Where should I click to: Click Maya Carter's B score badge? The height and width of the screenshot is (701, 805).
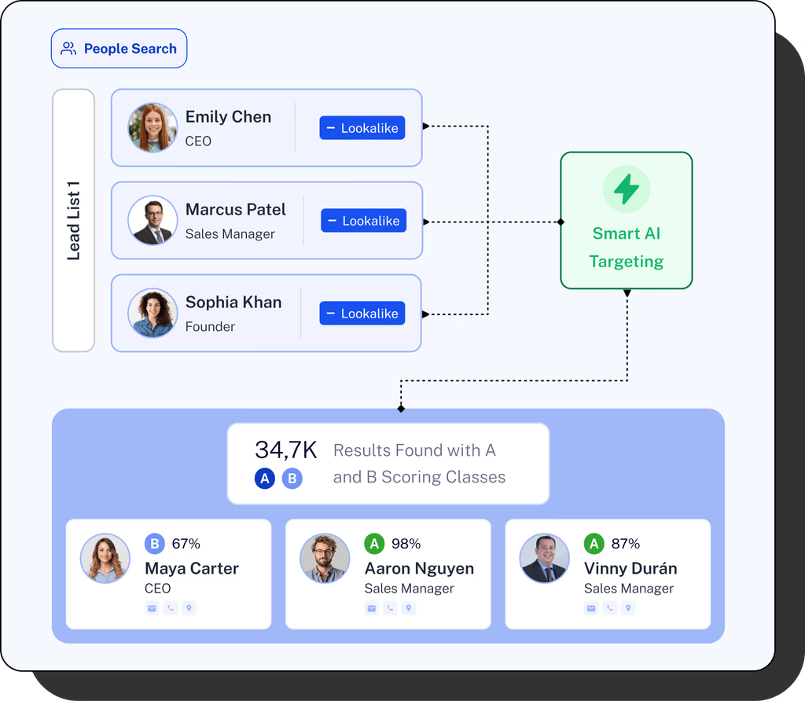[x=155, y=544]
